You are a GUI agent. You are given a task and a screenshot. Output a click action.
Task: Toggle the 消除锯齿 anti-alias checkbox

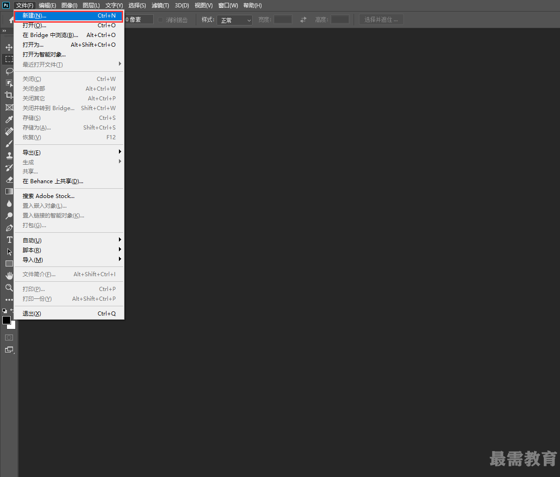(x=161, y=20)
